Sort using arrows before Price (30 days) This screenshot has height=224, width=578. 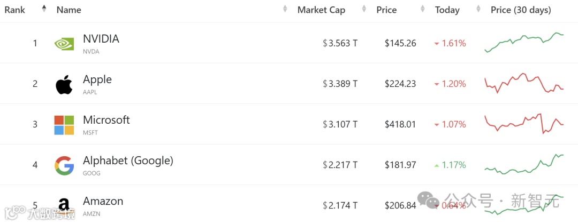[x=478, y=9]
